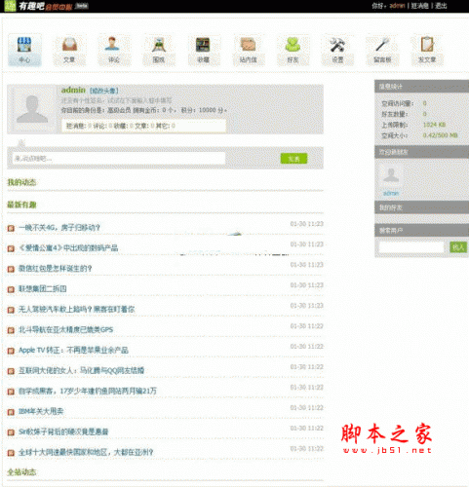469x487 pixels.
Task: Click the 有趣吧 site name in the header
Action: point(31,6)
